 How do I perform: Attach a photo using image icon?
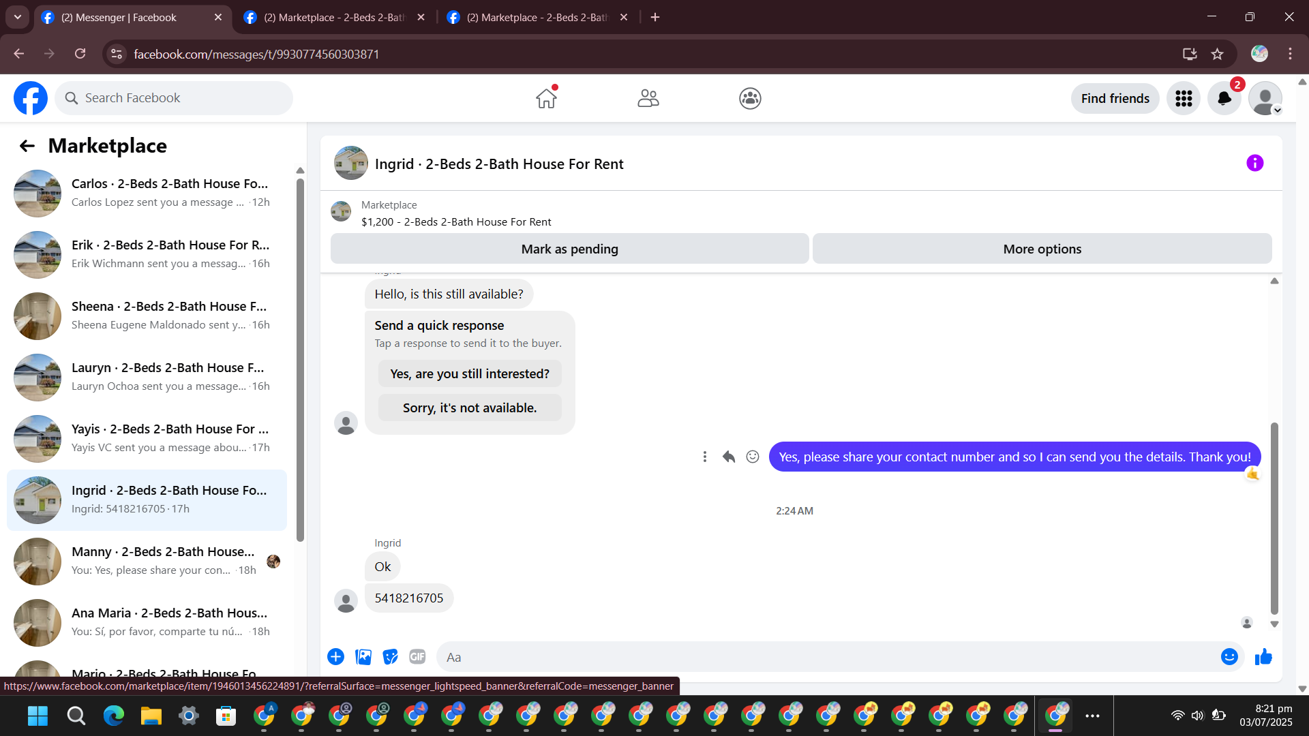(x=363, y=657)
